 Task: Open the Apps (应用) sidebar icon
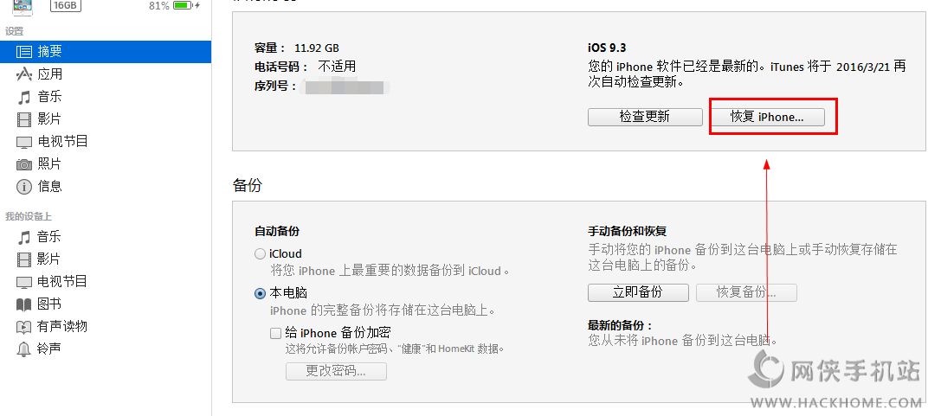coord(23,74)
